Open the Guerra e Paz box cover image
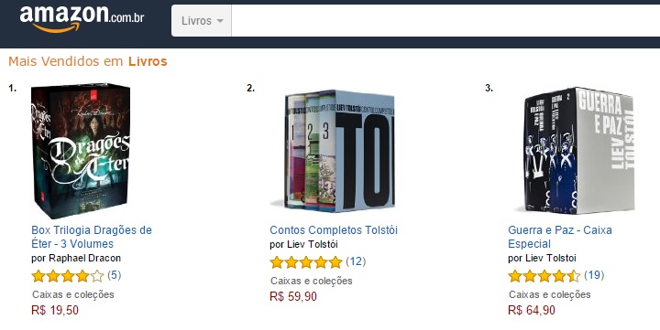Viewport: 660px width, 330px height. [575, 150]
